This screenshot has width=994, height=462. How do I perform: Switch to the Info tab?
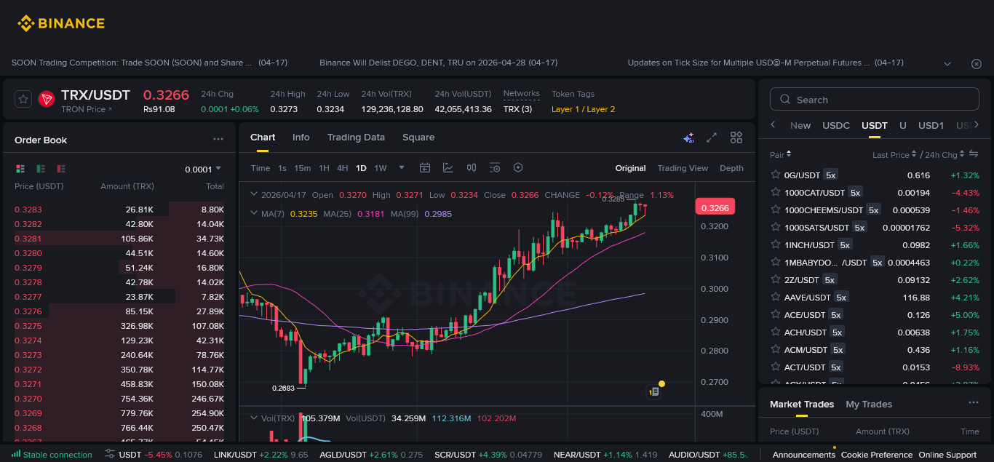[x=301, y=137]
